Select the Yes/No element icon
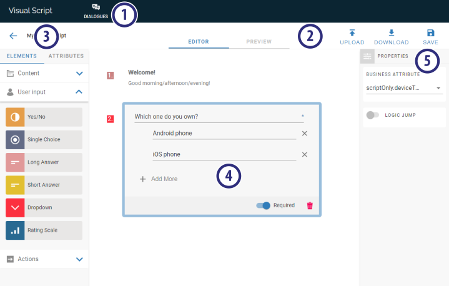The width and height of the screenshot is (449, 286). pos(15,117)
